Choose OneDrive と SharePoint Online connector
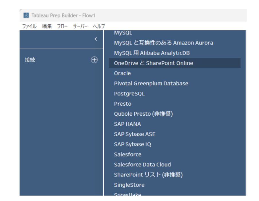This screenshot has width=259, height=201. tap(175, 63)
